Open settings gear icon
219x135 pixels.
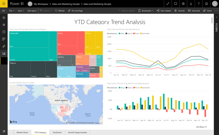coord(183,4)
